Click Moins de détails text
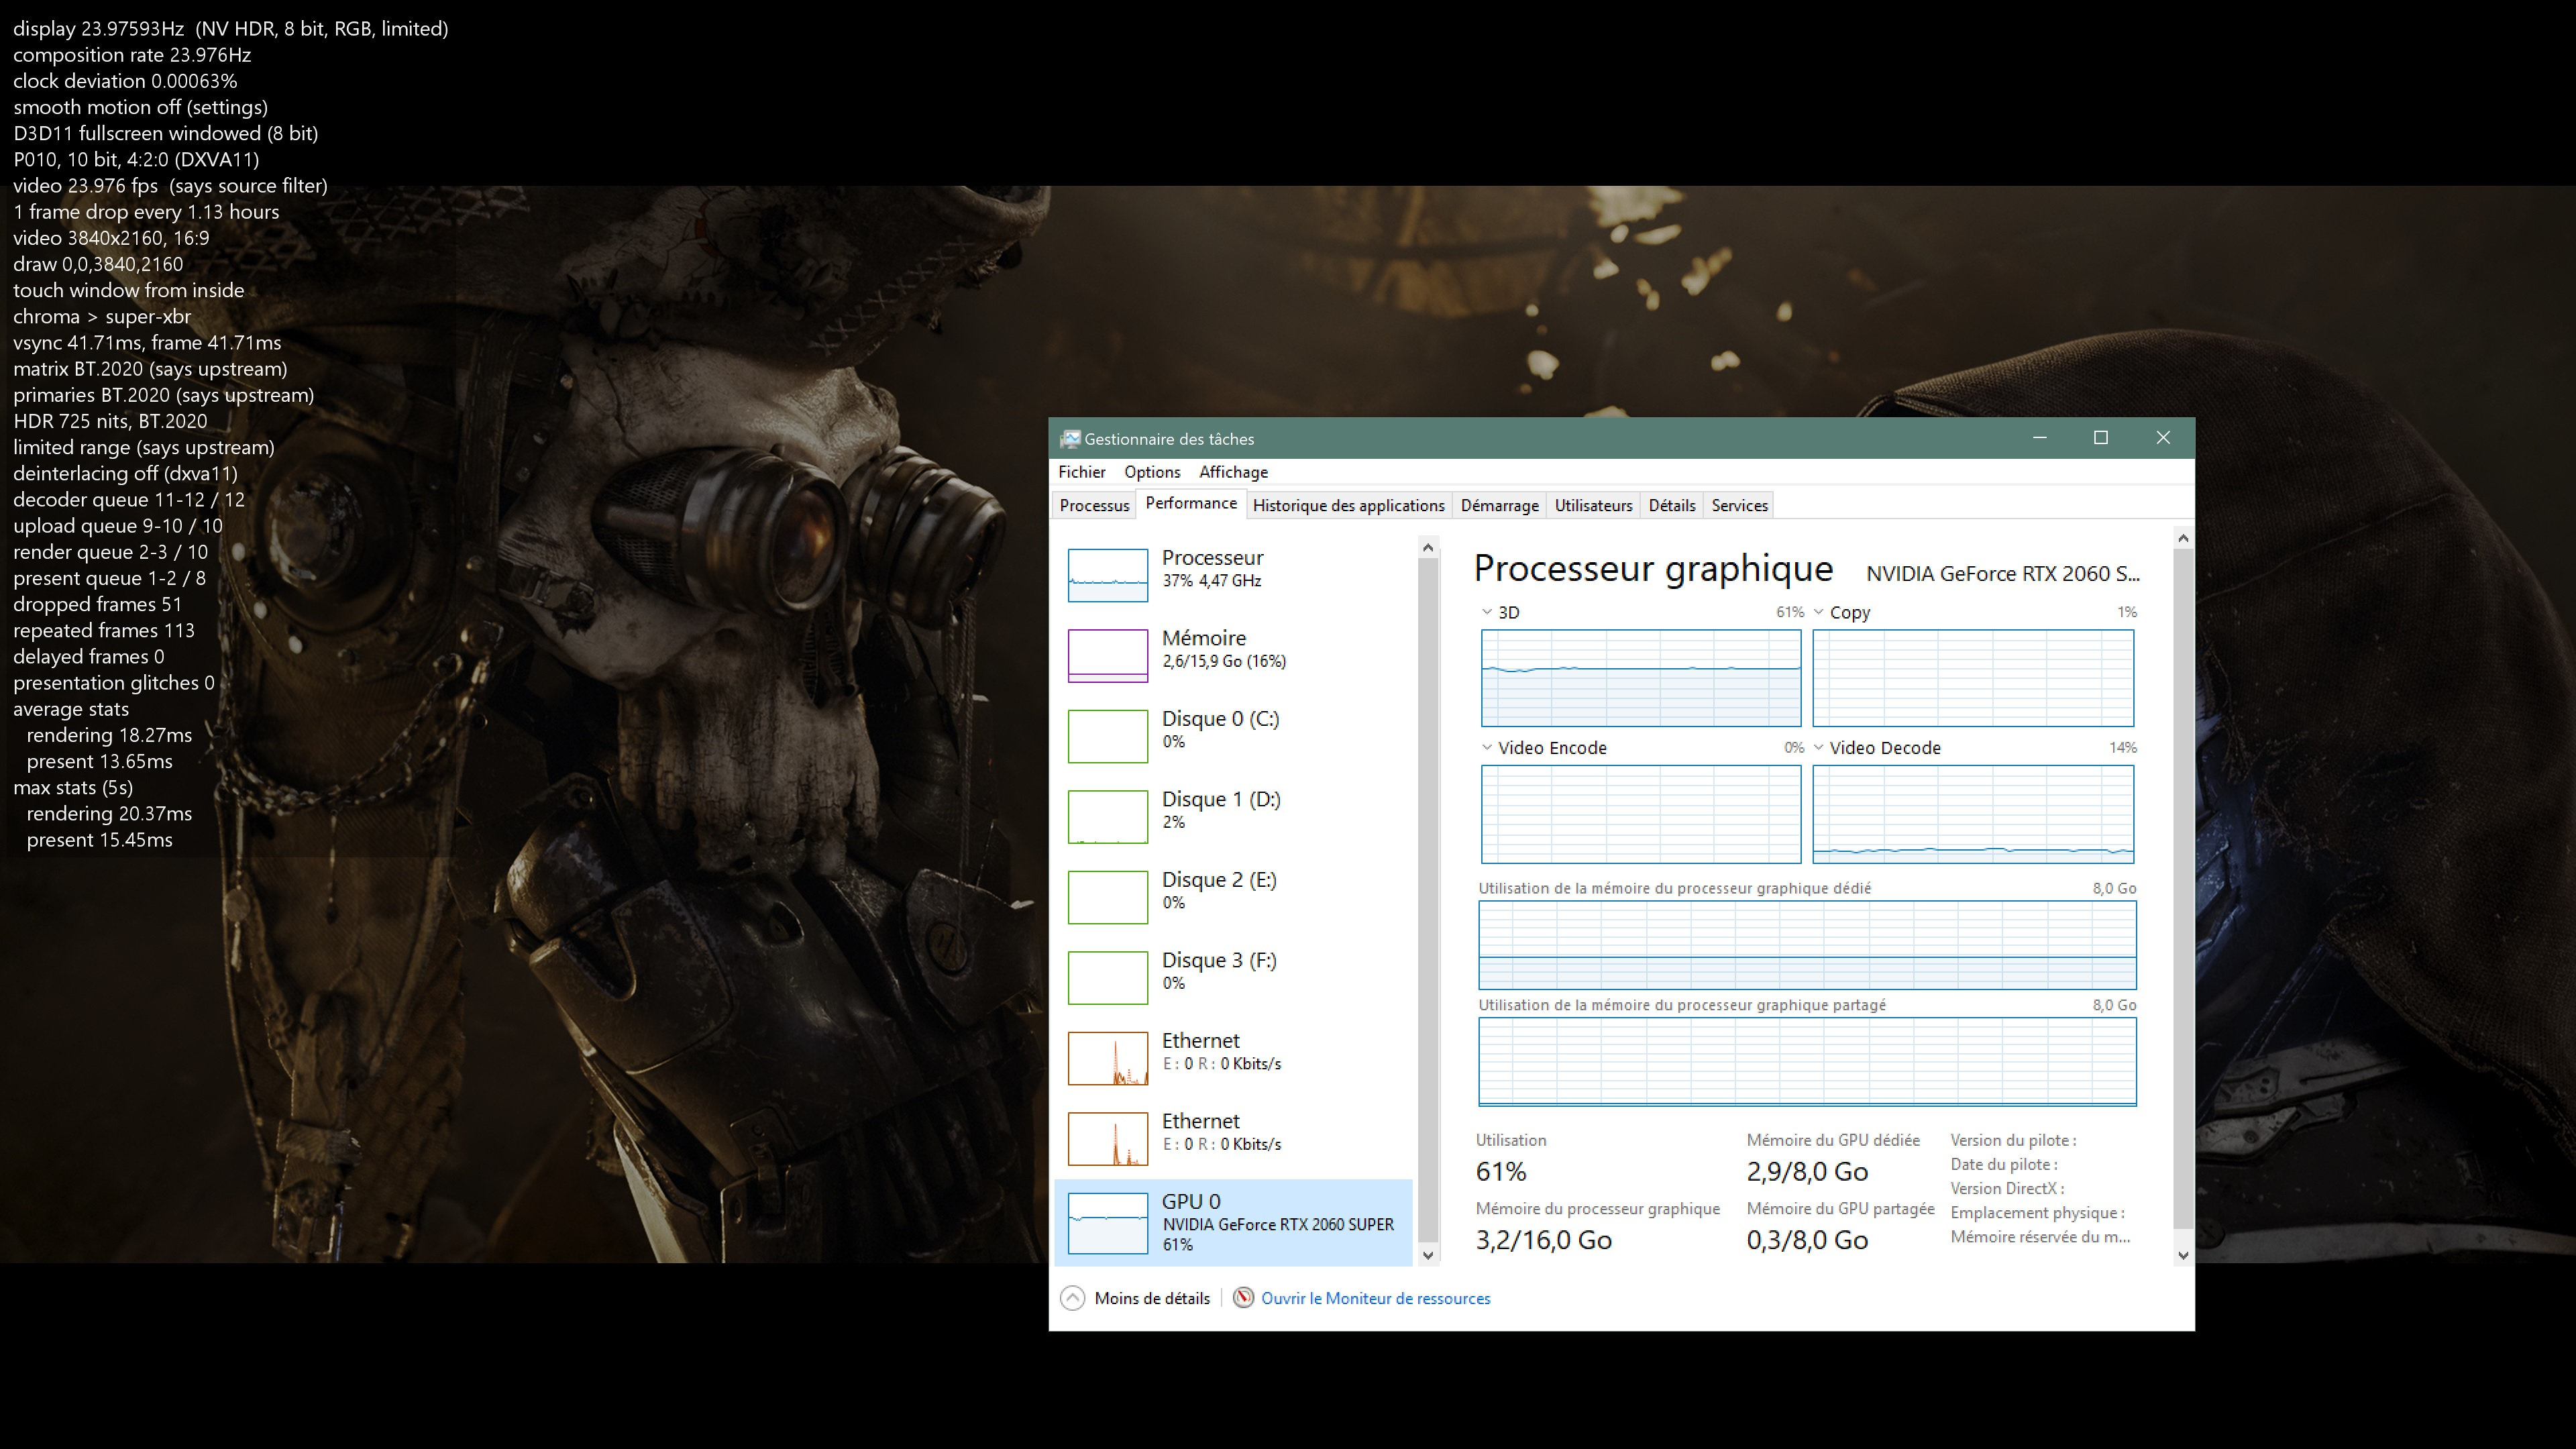The image size is (2576, 1449). (1151, 1298)
